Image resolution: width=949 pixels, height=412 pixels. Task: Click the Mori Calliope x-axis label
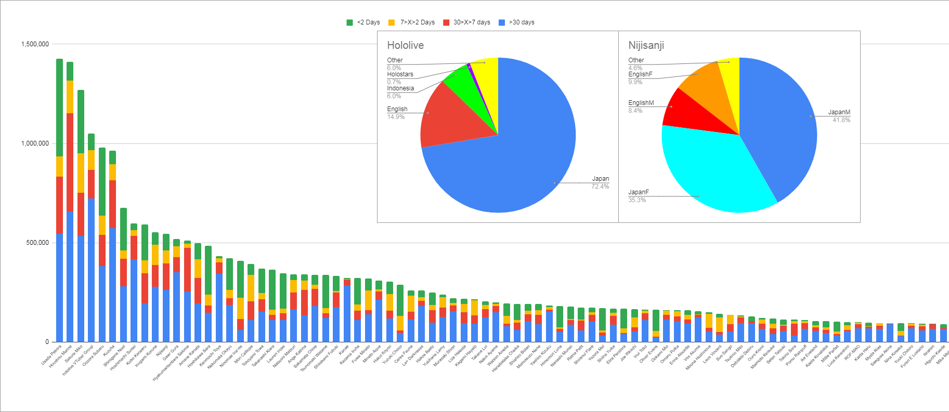click(244, 354)
